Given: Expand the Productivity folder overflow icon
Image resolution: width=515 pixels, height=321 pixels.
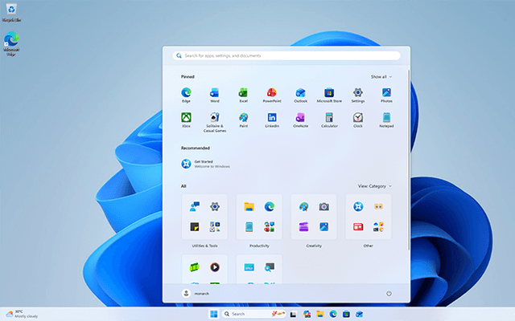Looking at the screenshot, I should [x=270, y=226].
